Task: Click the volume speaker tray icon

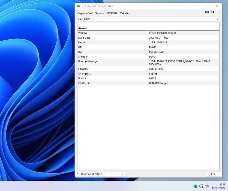Action: [206, 186]
